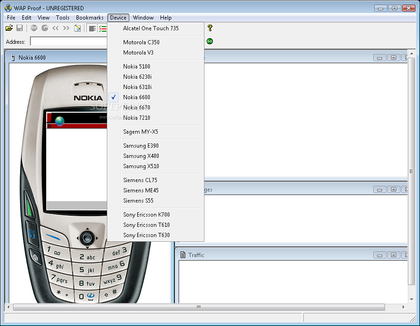
Task: Click the Traffic panel document icon
Action: coord(183,255)
